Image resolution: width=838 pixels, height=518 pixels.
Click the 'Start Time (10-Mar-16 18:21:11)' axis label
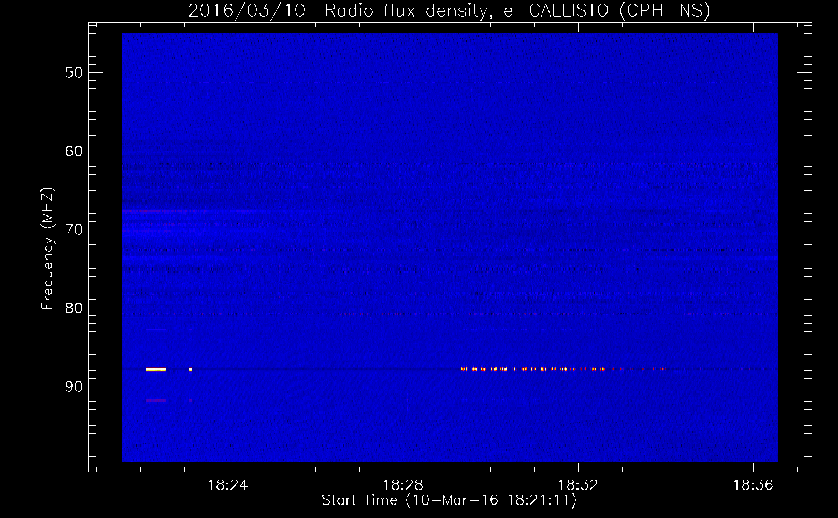coord(449,500)
